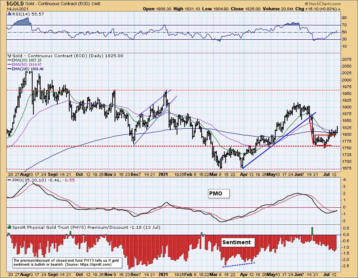Screen dimensions: 358x278
Task: Click the https://sprott.com source link
Action: click(x=96, y=264)
